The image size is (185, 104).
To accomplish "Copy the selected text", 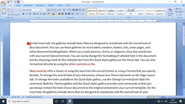I will click(10, 12).
